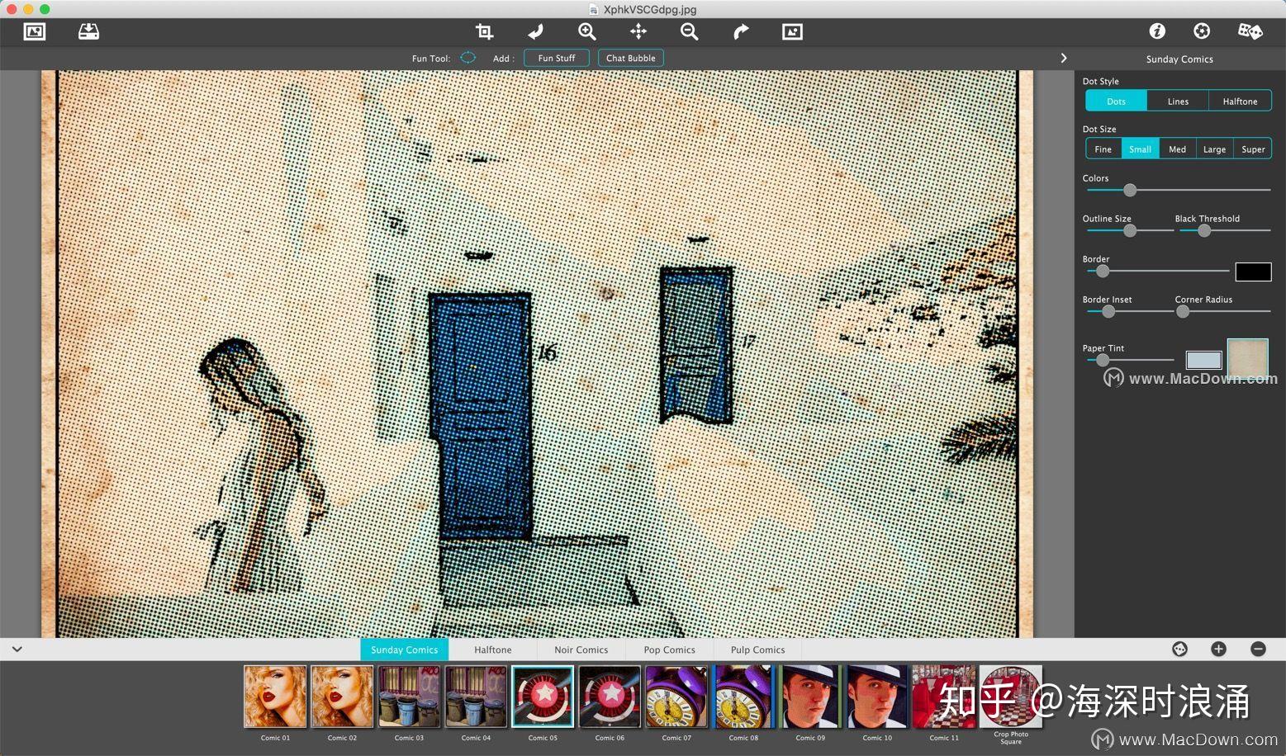Set Dot Style to Lines
The height and width of the screenshot is (756, 1286).
[x=1178, y=101]
